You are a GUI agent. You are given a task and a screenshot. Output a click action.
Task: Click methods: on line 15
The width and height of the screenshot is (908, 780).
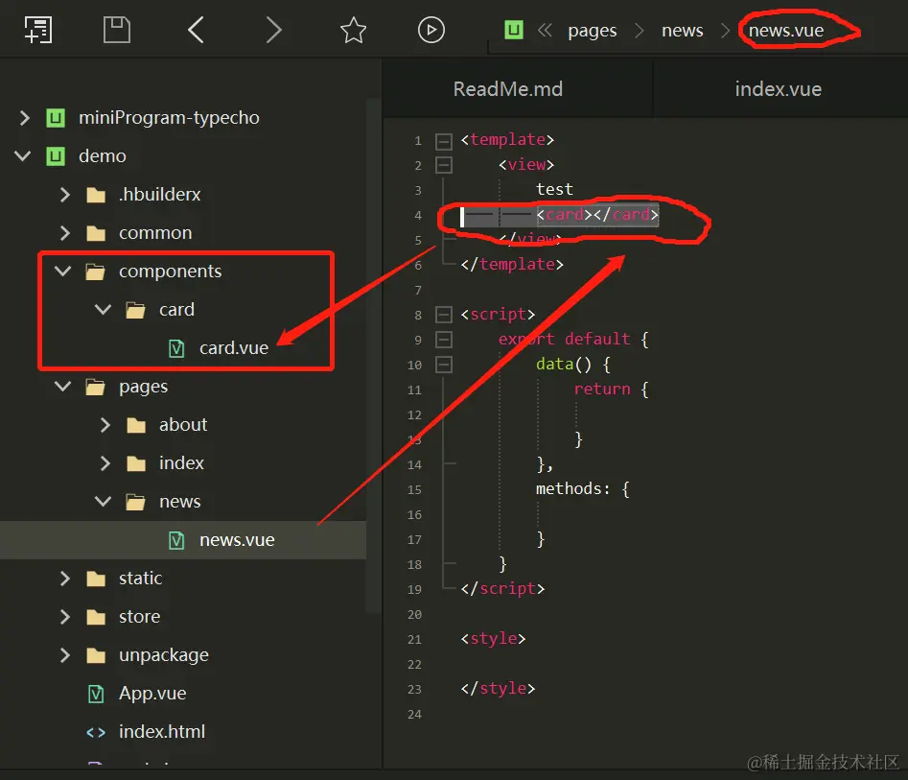pyautogui.click(x=572, y=488)
